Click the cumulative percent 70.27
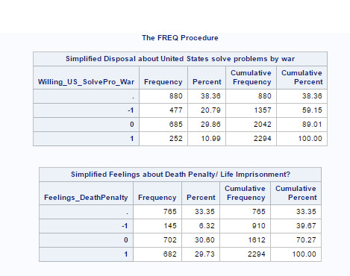The width and height of the screenshot is (350, 276). (x=296, y=240)
